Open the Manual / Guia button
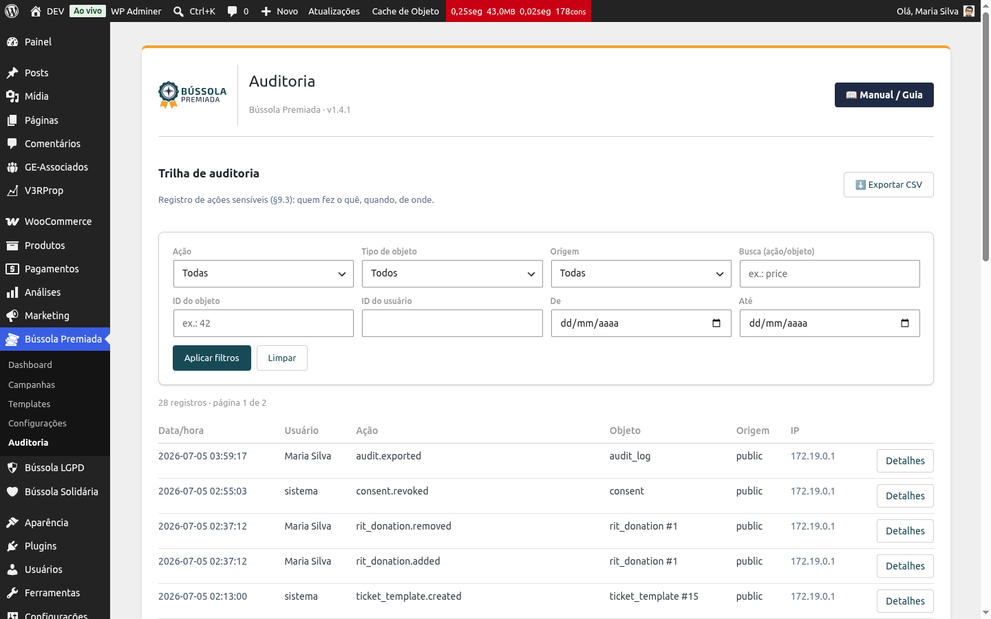 pos(884,95)
